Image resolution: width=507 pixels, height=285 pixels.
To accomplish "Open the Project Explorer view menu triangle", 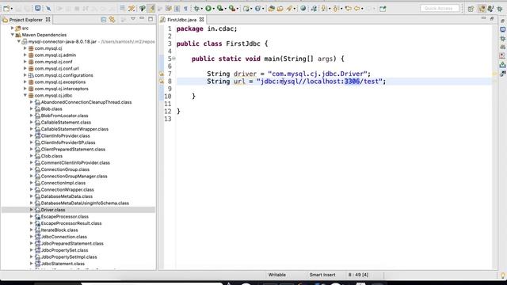I will [x=133, y=19].
